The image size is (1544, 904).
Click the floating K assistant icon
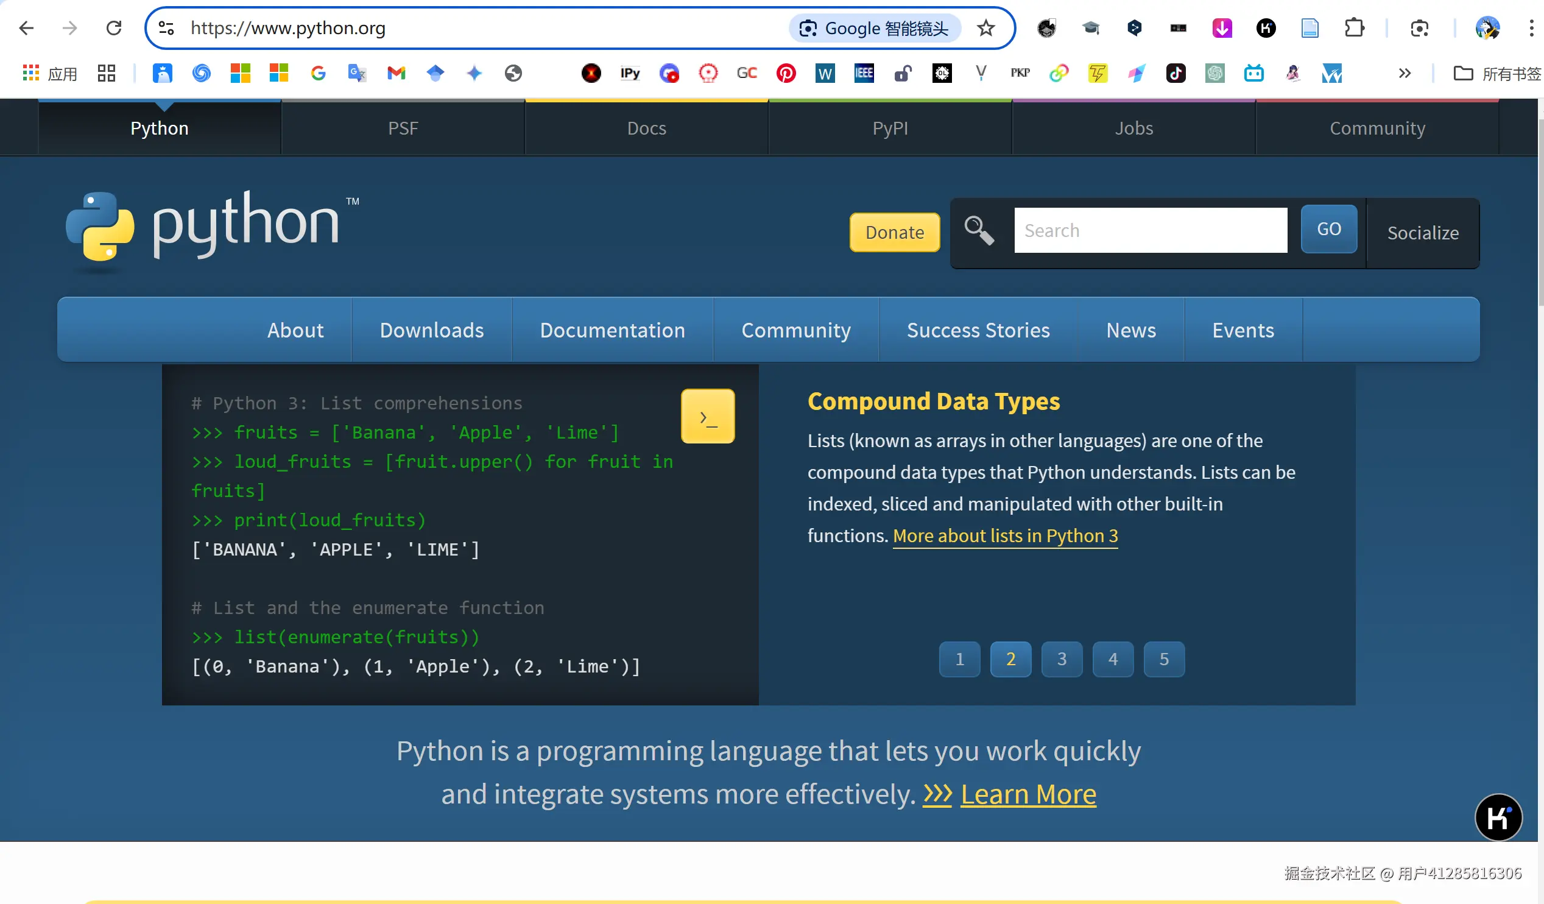(1498, 816)
